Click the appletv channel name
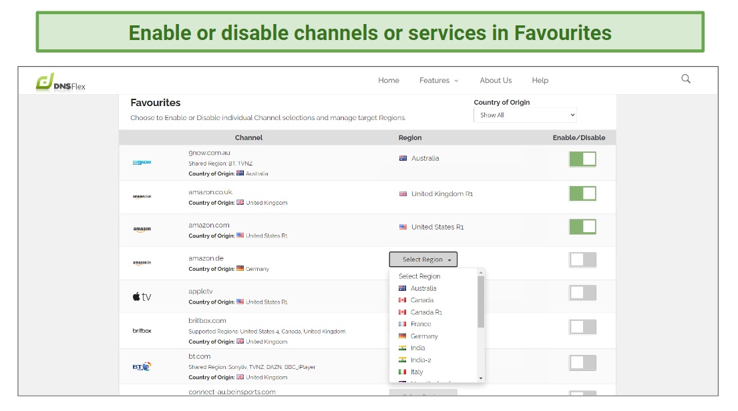The image size is (738, 411). (200, 292)
